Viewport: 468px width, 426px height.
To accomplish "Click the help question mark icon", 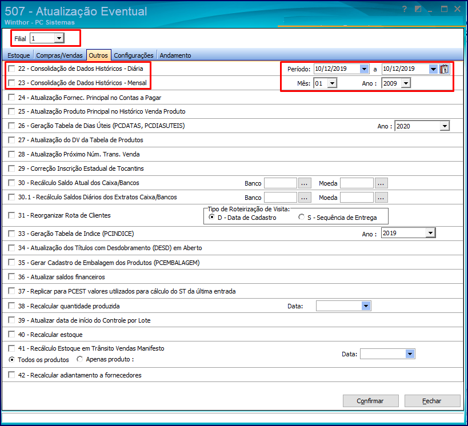I will tap(405, 9).
